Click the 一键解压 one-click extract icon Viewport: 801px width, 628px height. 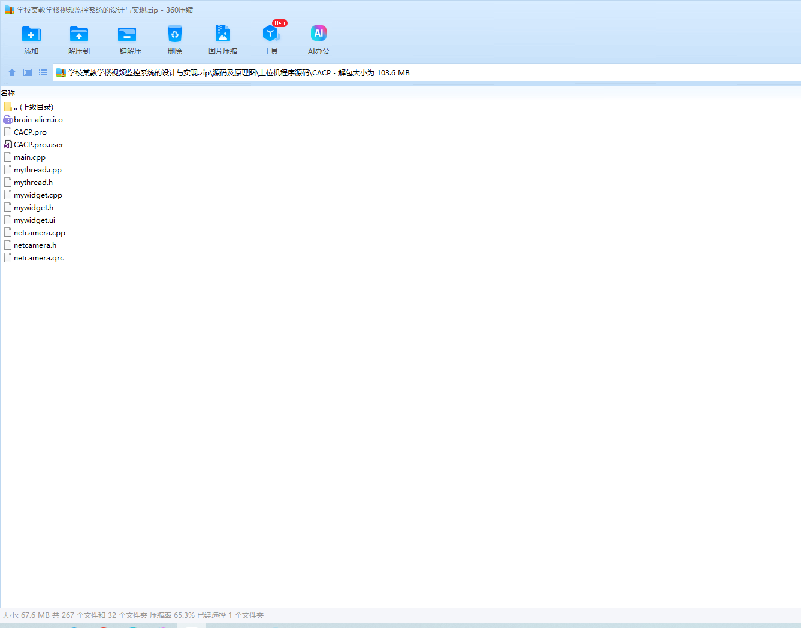(x=127, y=34)
